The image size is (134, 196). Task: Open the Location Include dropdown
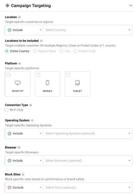point(24,30)
